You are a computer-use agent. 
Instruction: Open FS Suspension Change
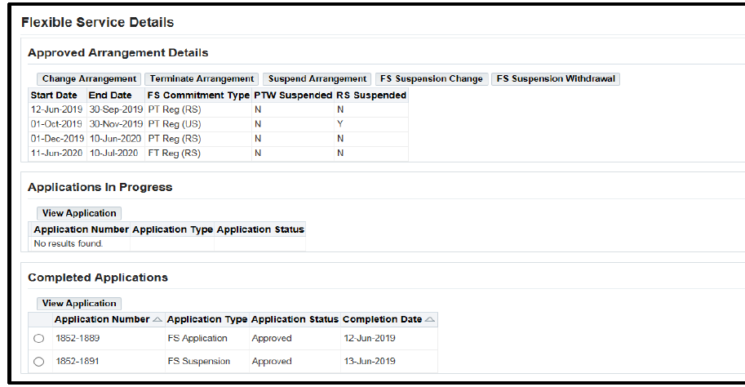(432, 79)
